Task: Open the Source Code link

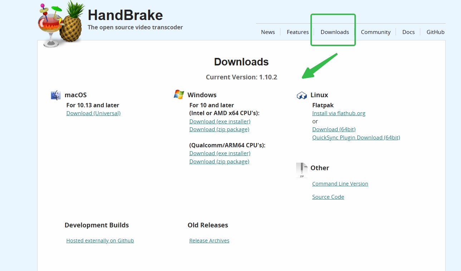Action: click(328, 197)
